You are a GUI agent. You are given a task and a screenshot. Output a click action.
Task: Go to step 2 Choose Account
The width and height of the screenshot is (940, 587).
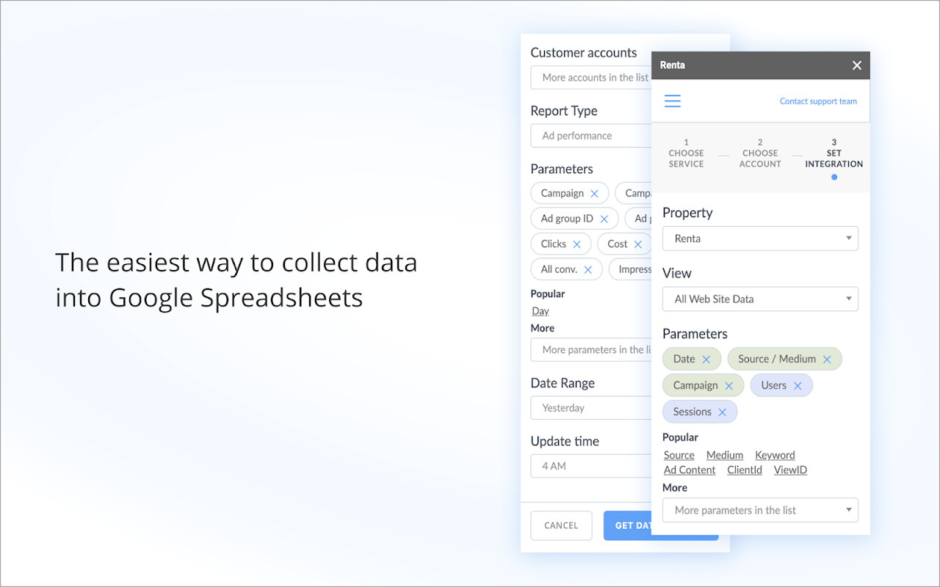point(760,153)
